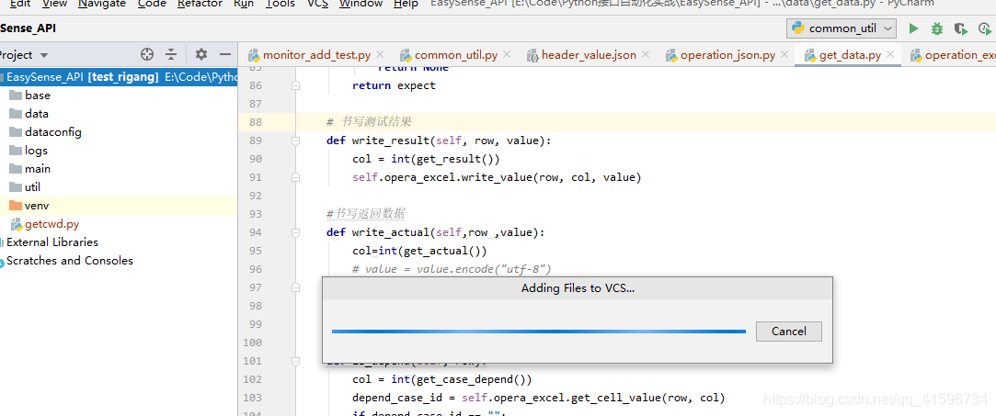Image resolution: width=996 pixels, height=416 pixels.
Task: Select the EasySense_API project root
Action: point(119,77)
